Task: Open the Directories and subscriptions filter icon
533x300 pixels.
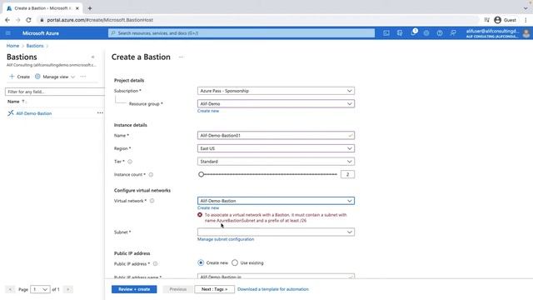Action: (400, 33)
